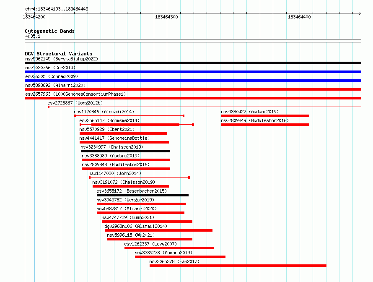
Task: Click the blue esv26305 variant bar
Action: (193, 81)
